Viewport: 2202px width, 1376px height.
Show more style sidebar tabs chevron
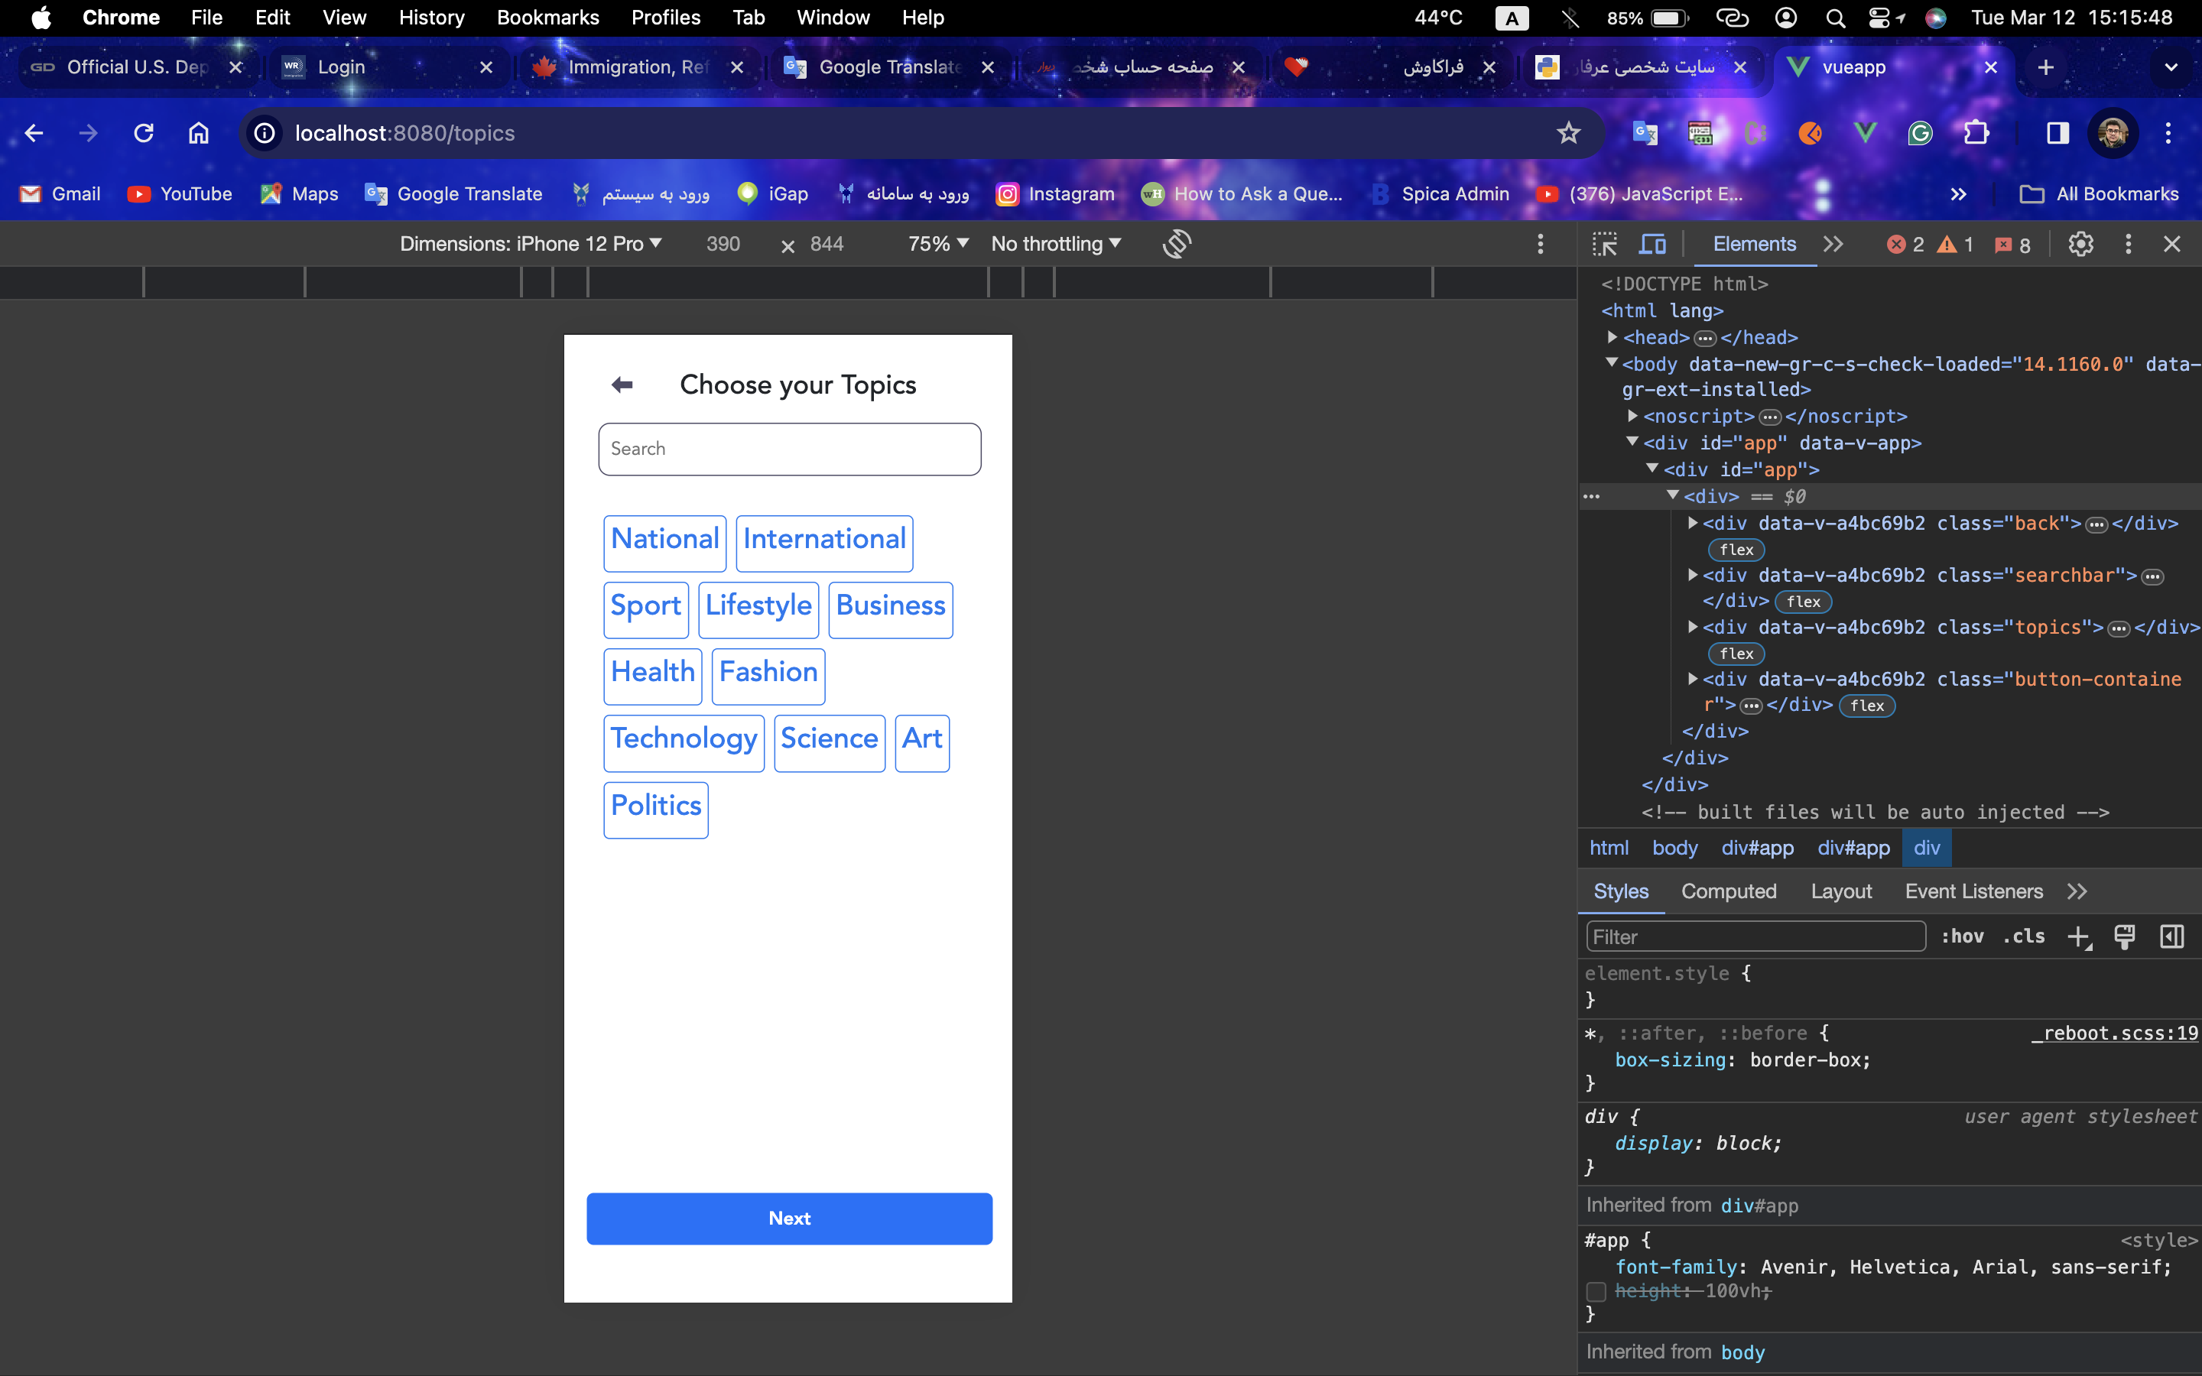2077,891
